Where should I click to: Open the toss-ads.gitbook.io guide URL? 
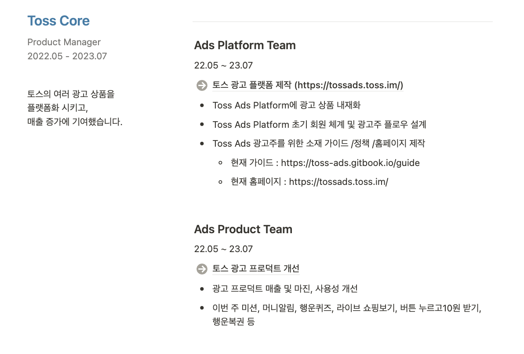(350, 163)
